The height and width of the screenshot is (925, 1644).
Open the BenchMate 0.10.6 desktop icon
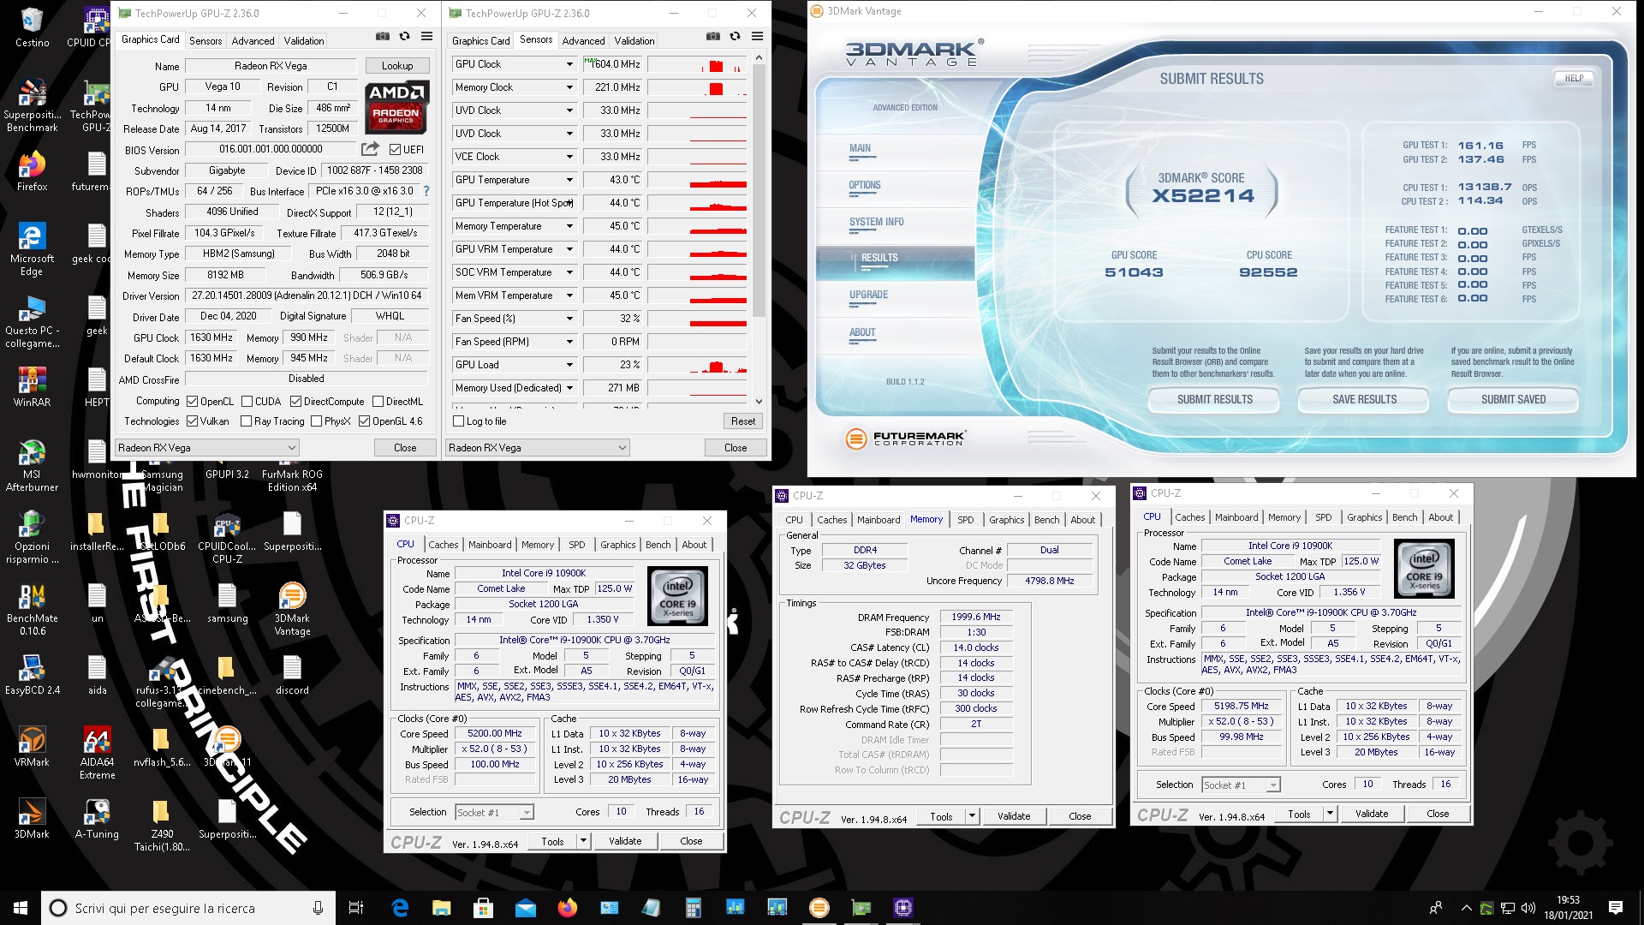tap(32, 609)
